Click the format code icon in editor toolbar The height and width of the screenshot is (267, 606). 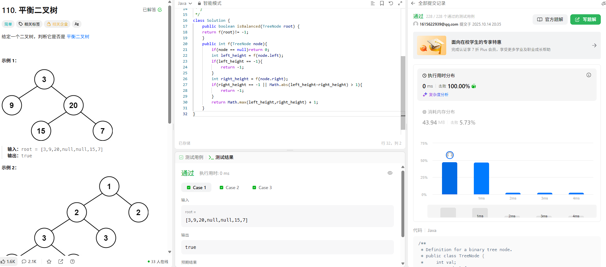click(x=372, y=3)
